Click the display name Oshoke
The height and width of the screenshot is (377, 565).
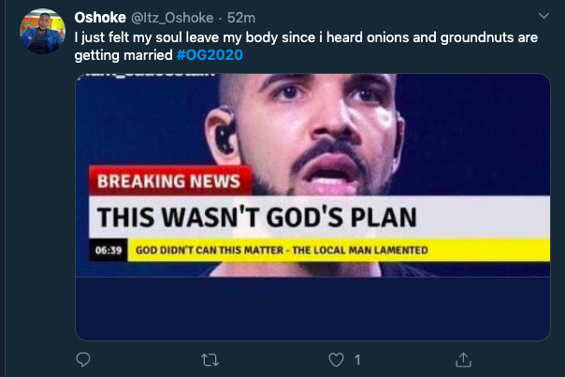101,17
